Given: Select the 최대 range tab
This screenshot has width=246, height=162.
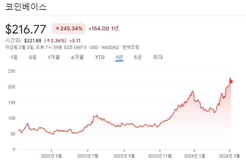Looking at the screenshot, I should tap(158, 57).
